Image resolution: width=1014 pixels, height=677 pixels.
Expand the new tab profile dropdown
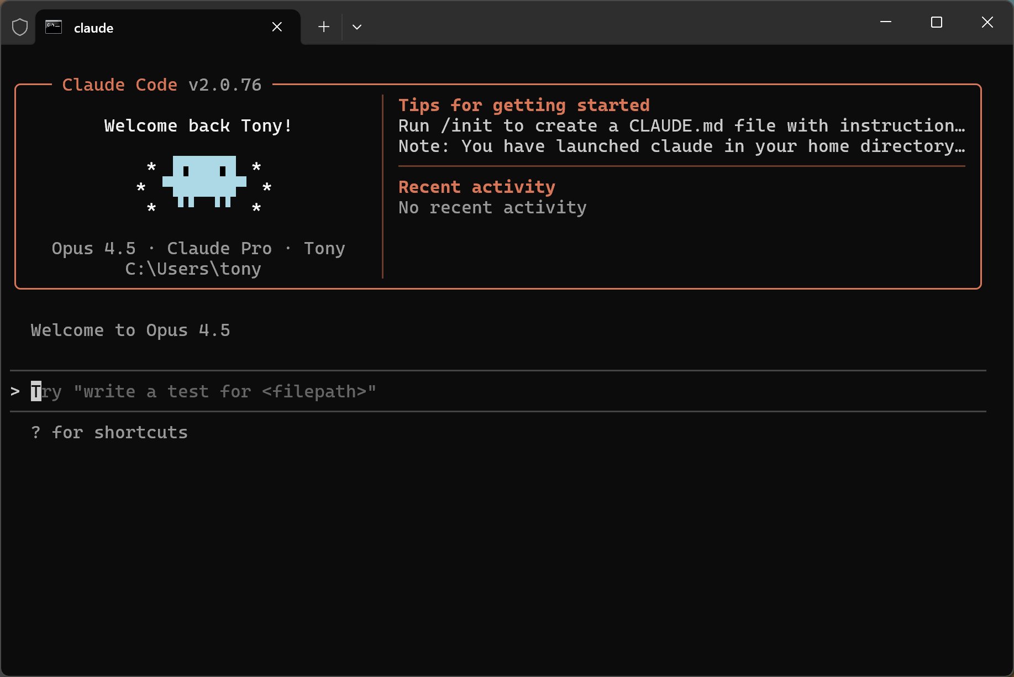(x=357, y=27)
